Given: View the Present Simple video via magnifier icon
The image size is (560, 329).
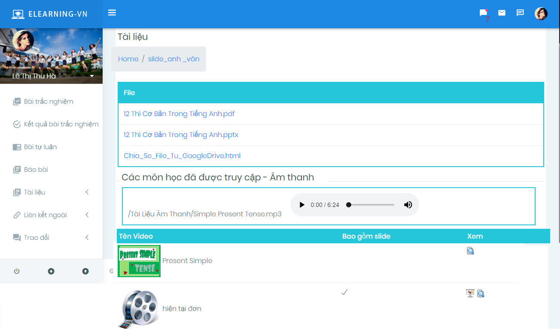Looking at the screenshot, I should click(x=470, y=251).
